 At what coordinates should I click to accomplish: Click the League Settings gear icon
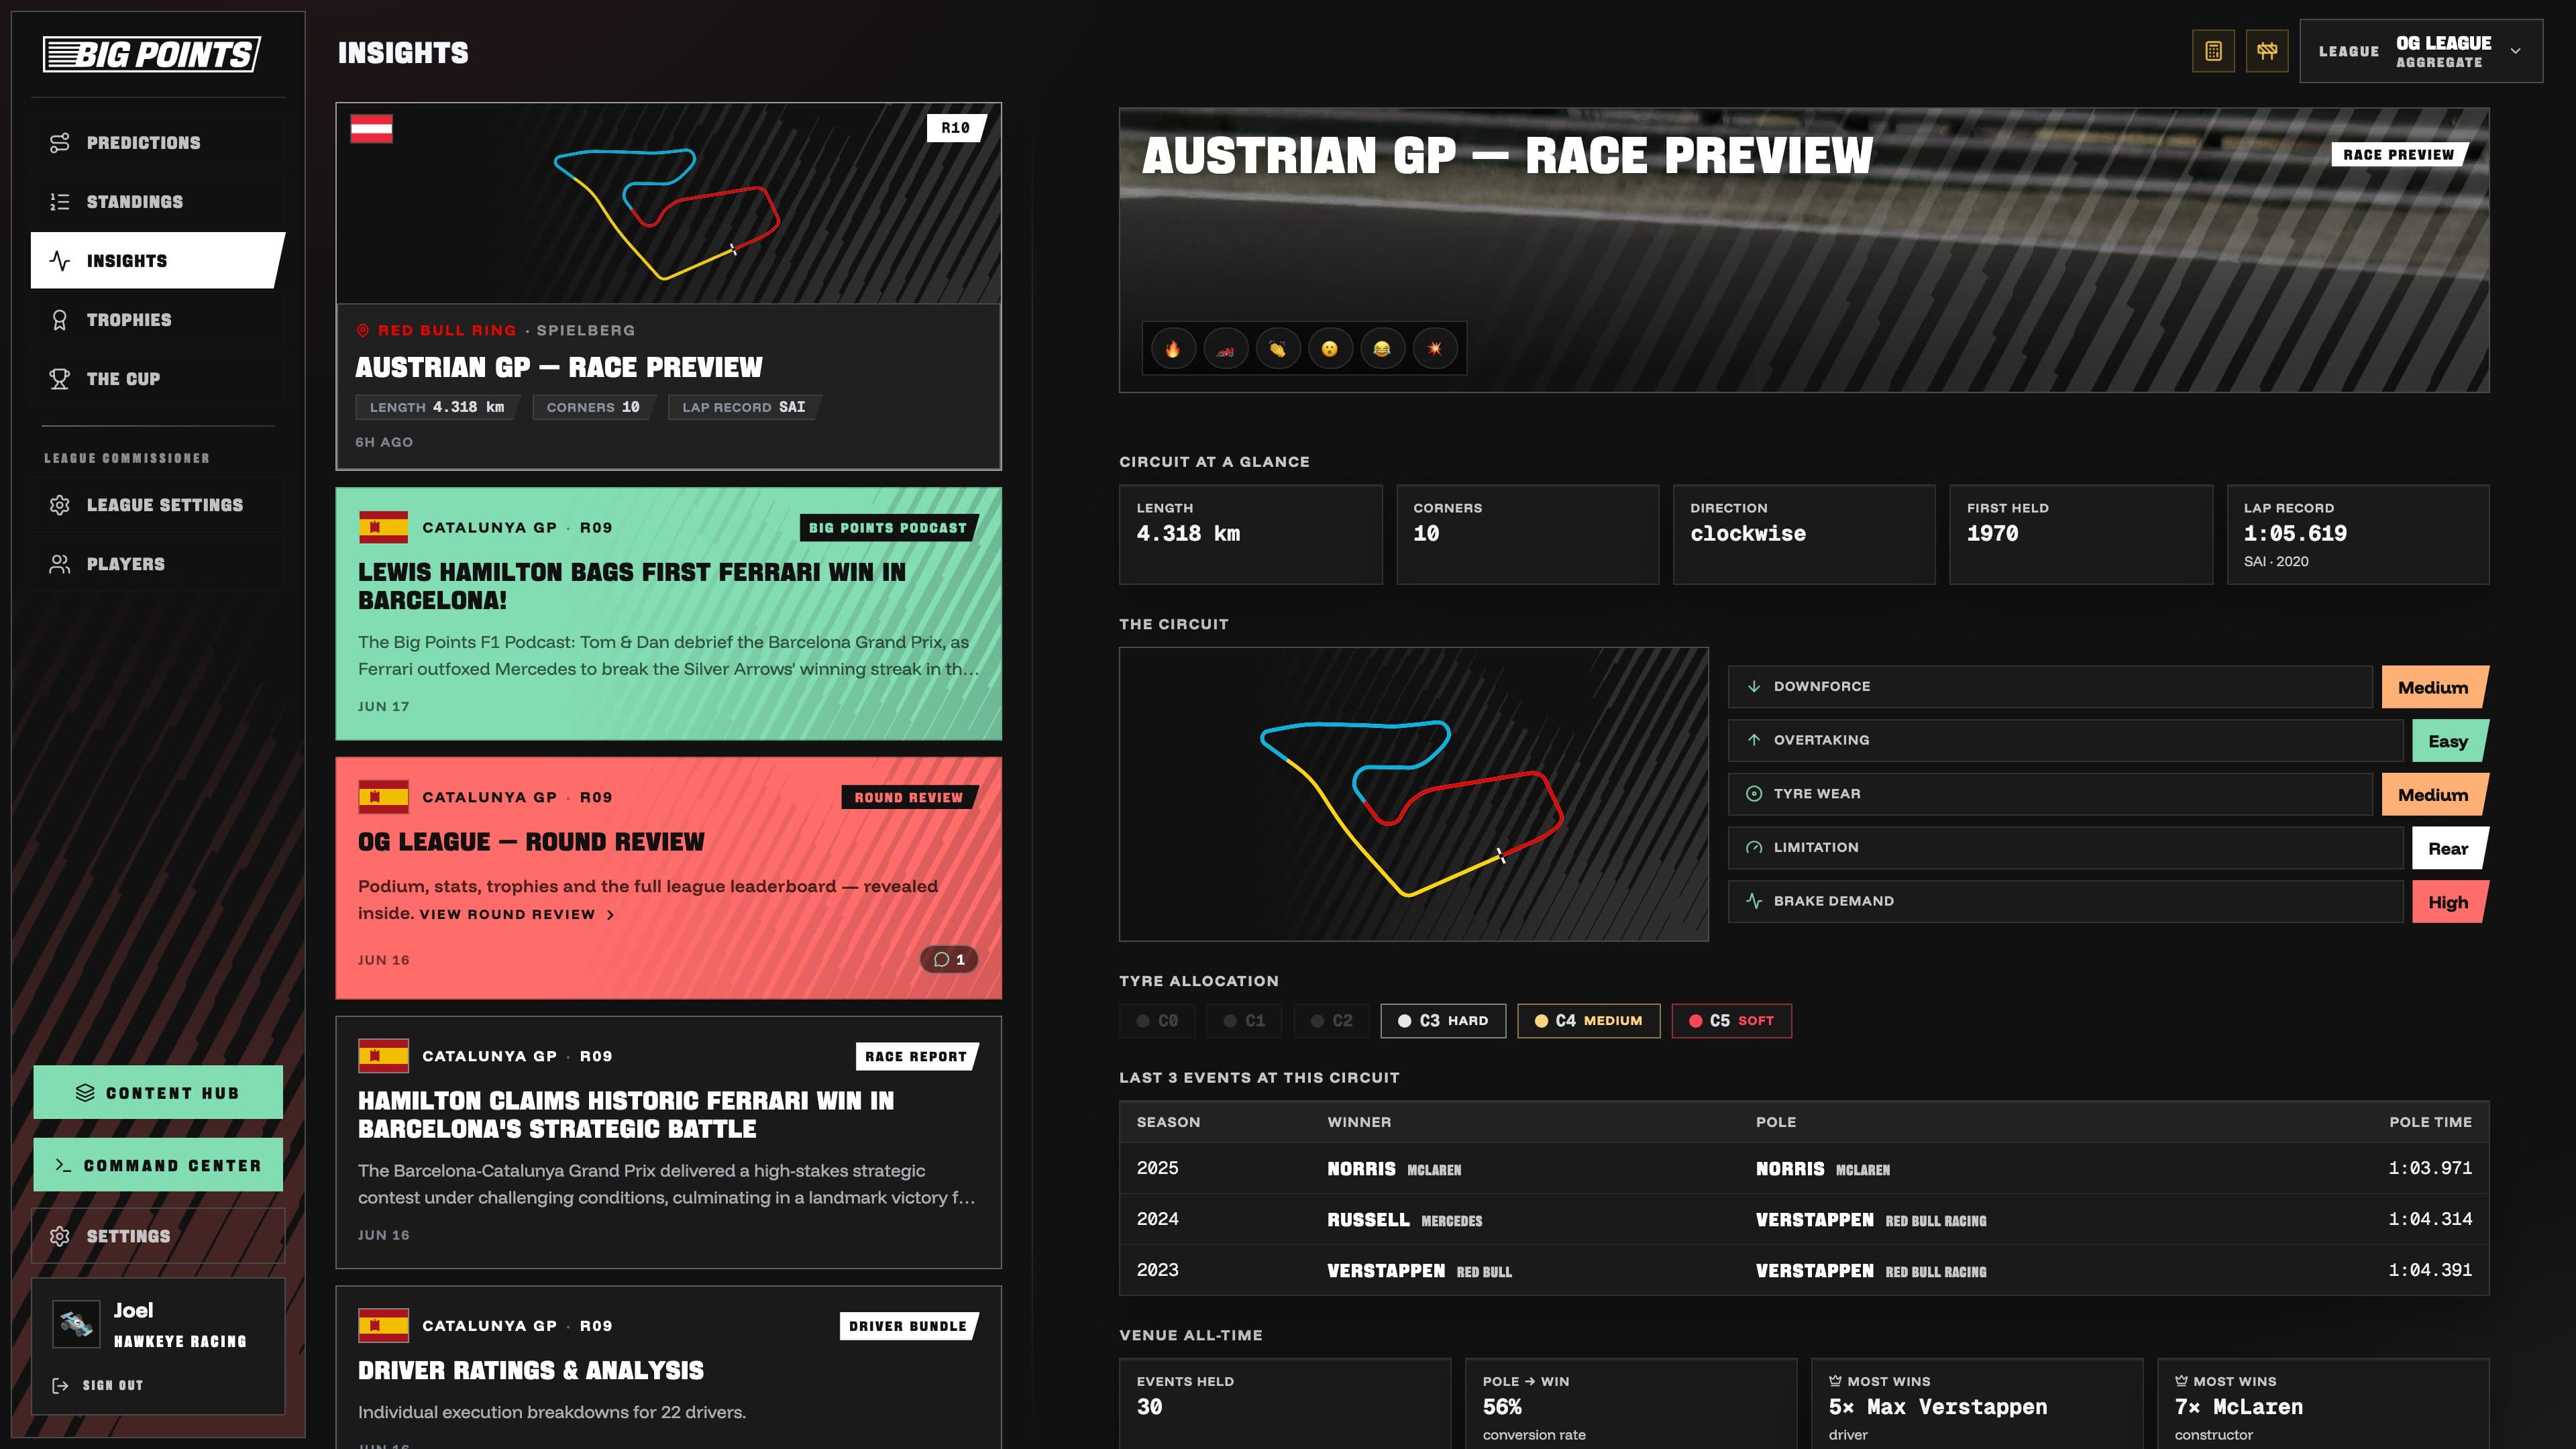coord(60,505)
